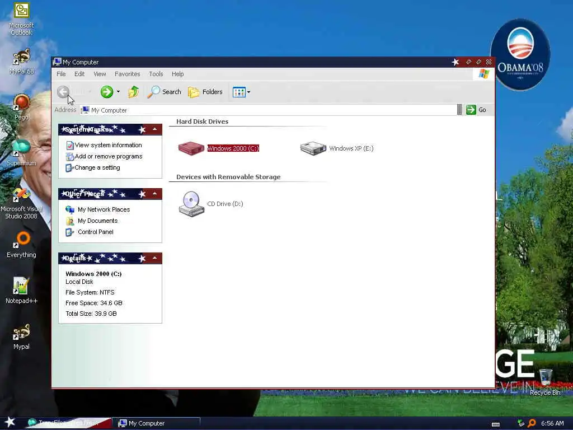573x430 pixels.
Task: Select the Windows XP (E:) drive icon
Action: click(313, 148)
